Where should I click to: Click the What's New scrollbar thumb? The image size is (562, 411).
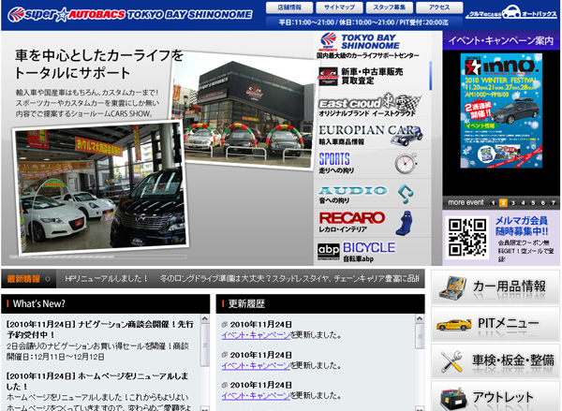tap(204, 345)
